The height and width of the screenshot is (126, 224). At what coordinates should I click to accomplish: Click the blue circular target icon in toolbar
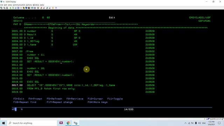point(18,8)
